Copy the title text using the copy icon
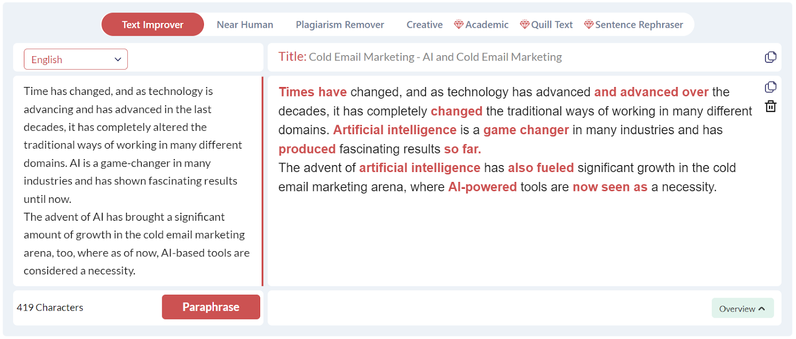 [770, 57]
